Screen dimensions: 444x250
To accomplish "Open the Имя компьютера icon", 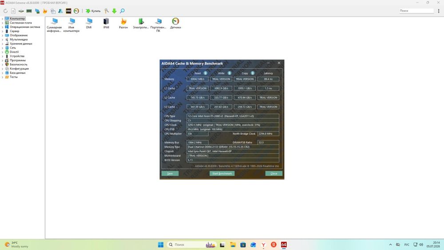I will click(x=71, y=25).
